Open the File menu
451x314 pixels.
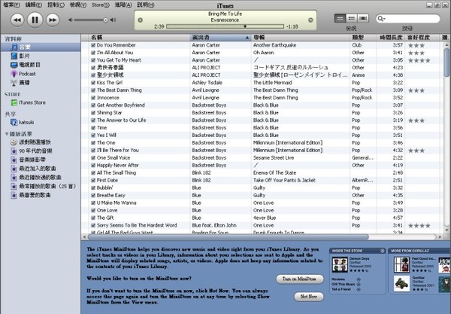[12, 5]
